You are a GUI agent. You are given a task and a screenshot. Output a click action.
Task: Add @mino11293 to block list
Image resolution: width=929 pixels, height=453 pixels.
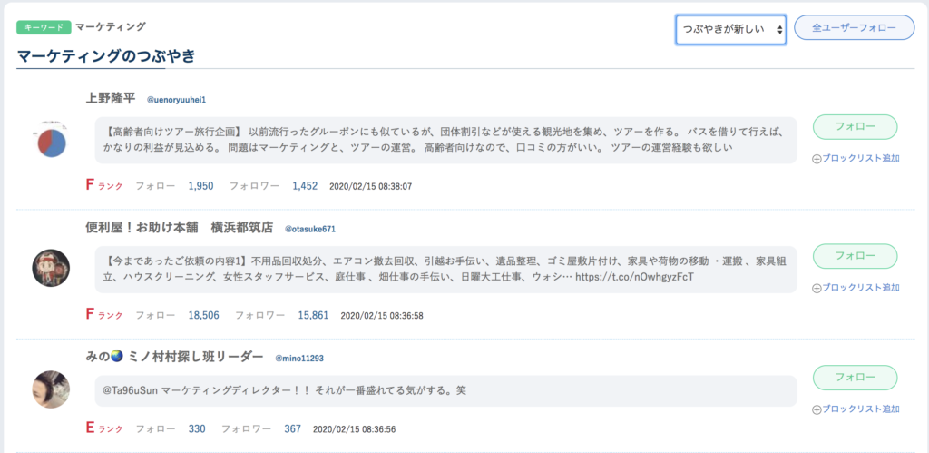856,409
